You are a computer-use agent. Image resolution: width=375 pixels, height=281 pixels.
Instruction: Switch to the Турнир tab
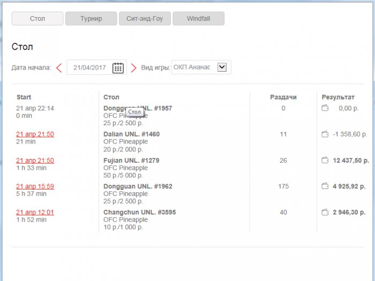coord(91,18)
